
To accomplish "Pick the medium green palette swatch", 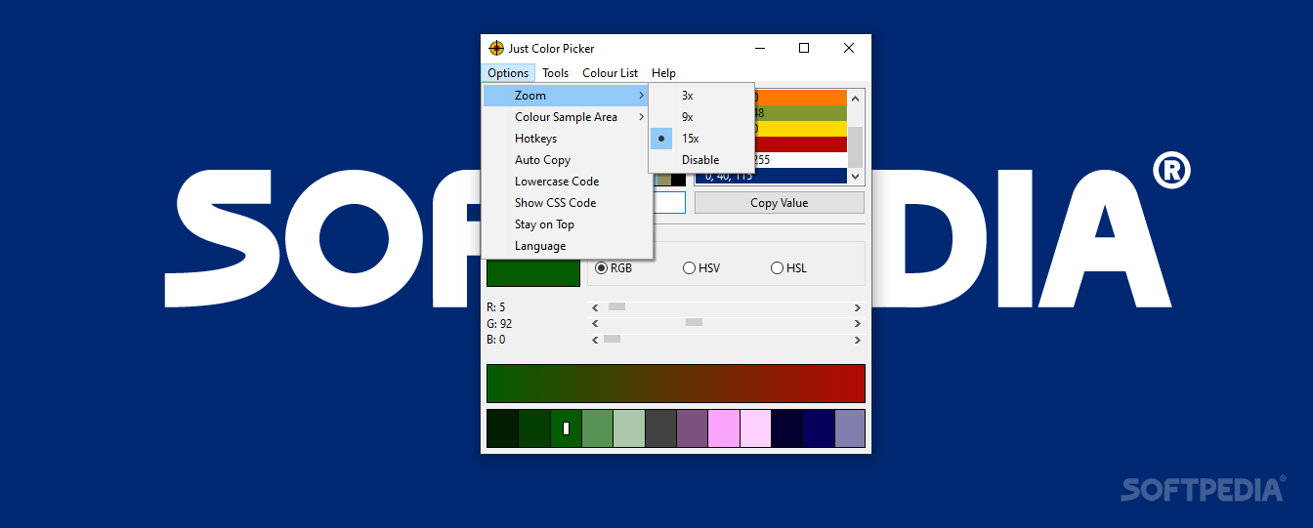I will (x=597, y=428).
